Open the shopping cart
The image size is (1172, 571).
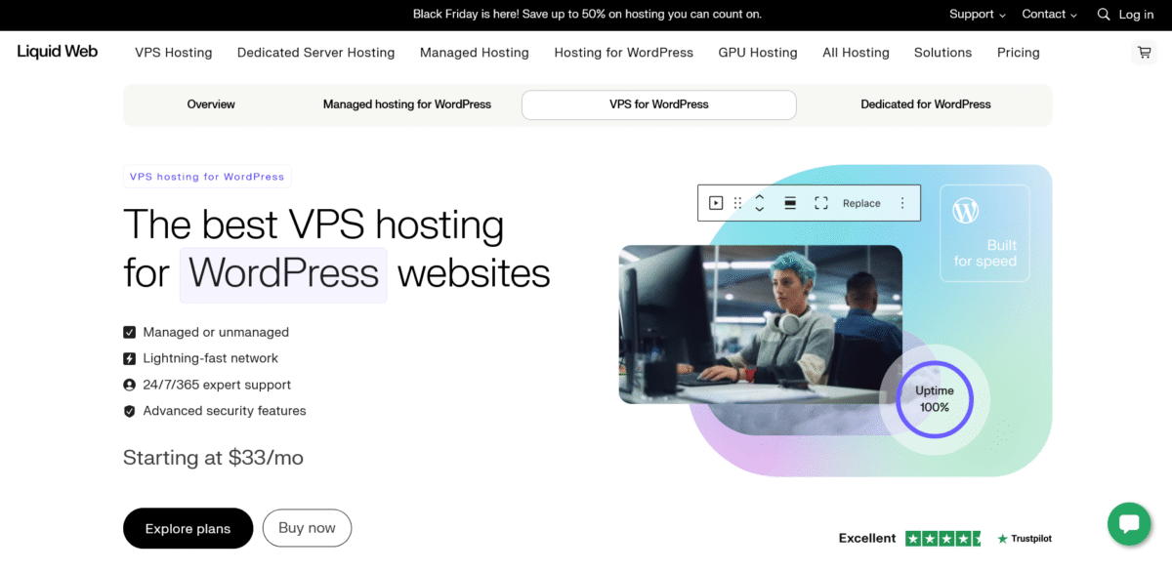click(1144, 53)
